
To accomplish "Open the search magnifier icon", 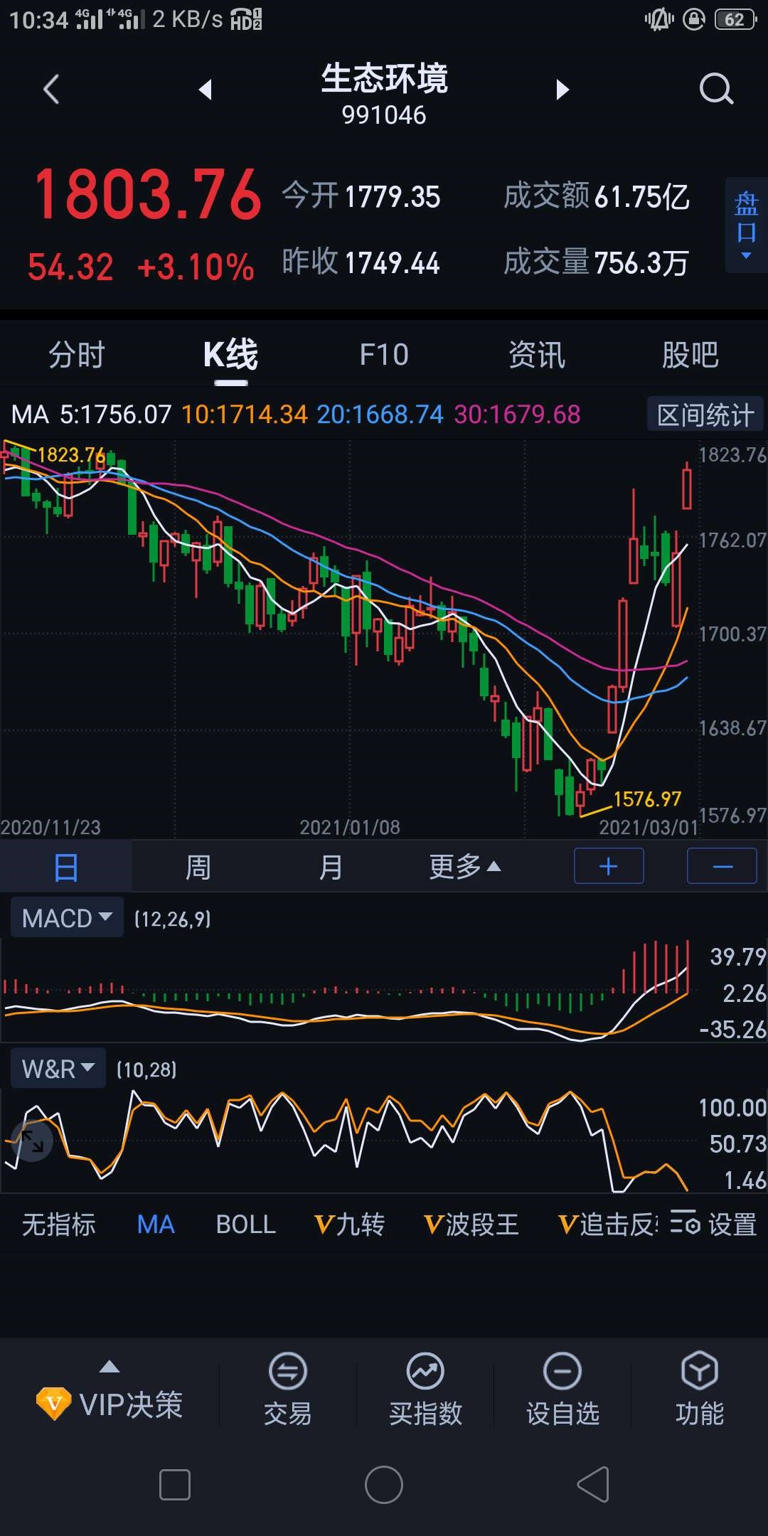I will pyautogui.click(x=716, y=90).
